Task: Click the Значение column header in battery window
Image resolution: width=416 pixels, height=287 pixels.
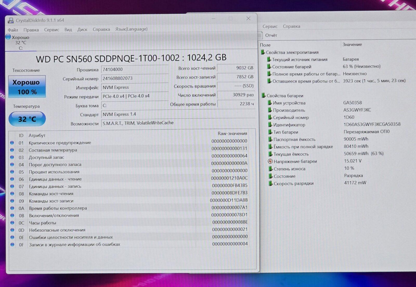Action: point(352,44)
